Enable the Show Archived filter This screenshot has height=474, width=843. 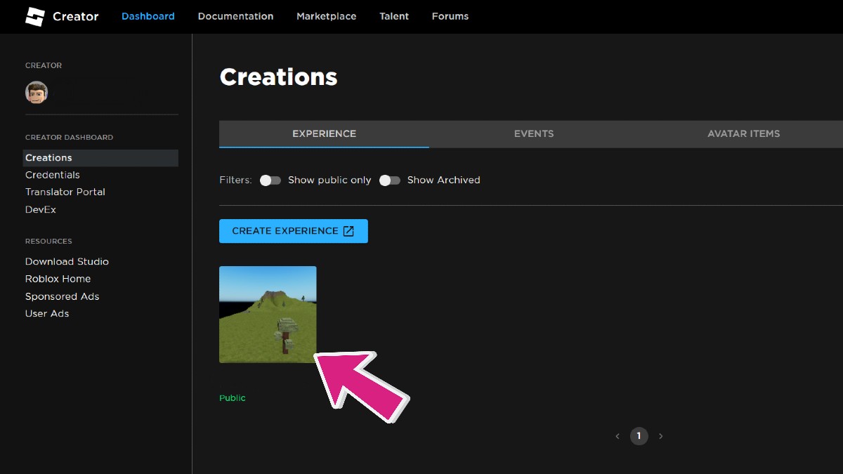(x=390, y=180)
